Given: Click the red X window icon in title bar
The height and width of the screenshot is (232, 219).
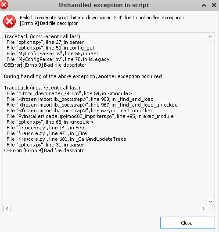Looking at the screenshot, I should point(4,5).
